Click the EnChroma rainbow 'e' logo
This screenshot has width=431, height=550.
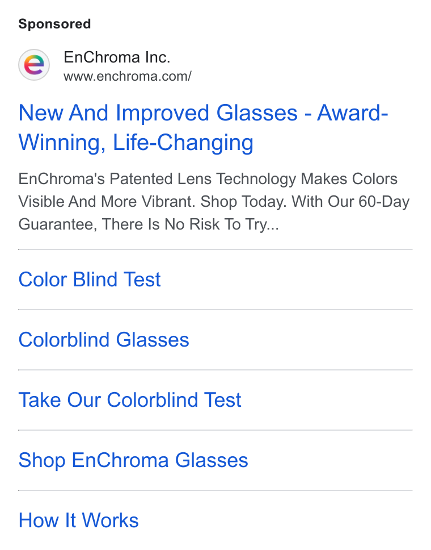pyautogui.click(x=34, y=65)
